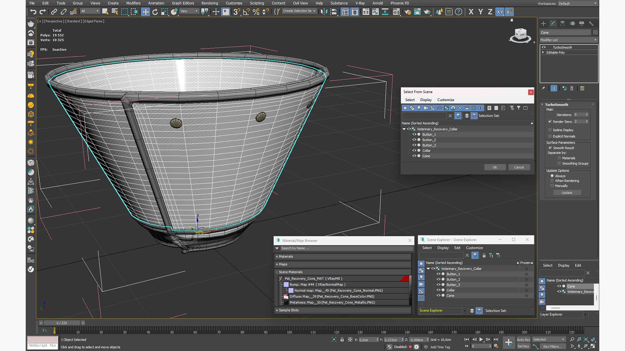This screenshot has width=625, height=351.
Task: Activate the Select and Rotate tool
Action: point(155,12)
